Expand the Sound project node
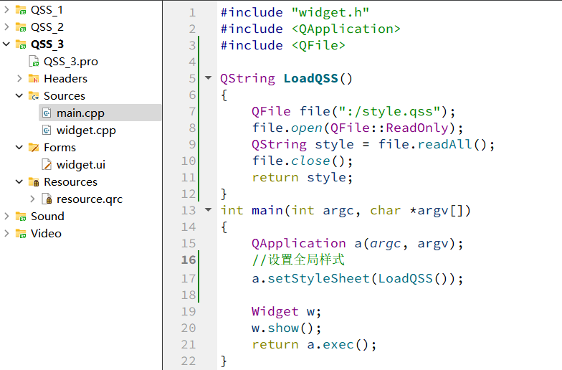 click(6, 217)
